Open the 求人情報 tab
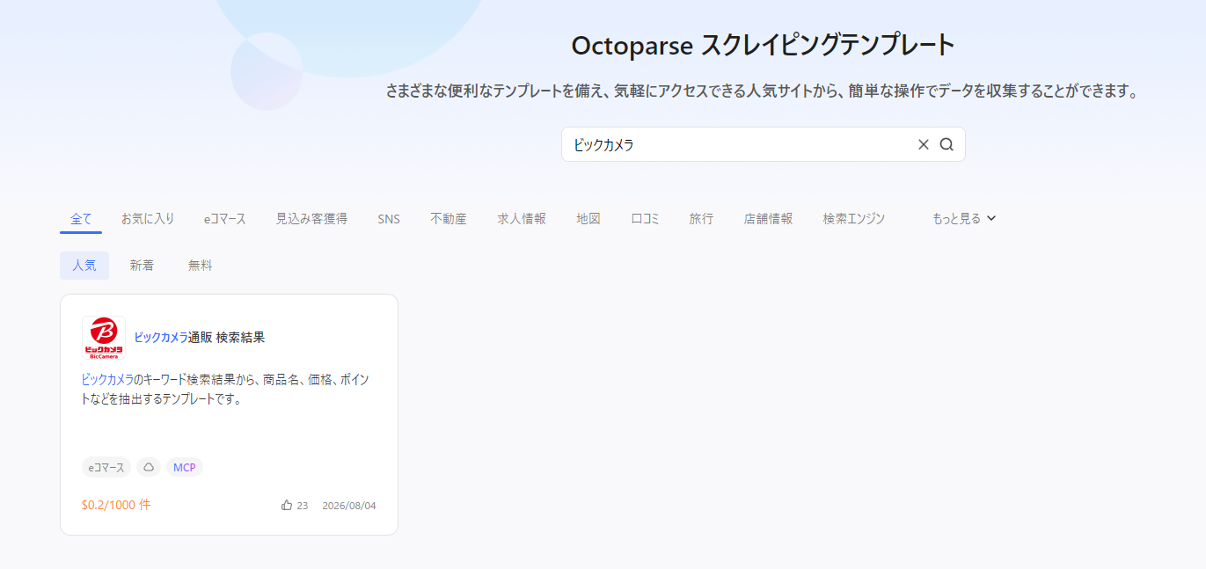The height and width of the screenshot is (569, 1206). pyautogui.click(x=522, y=219)
